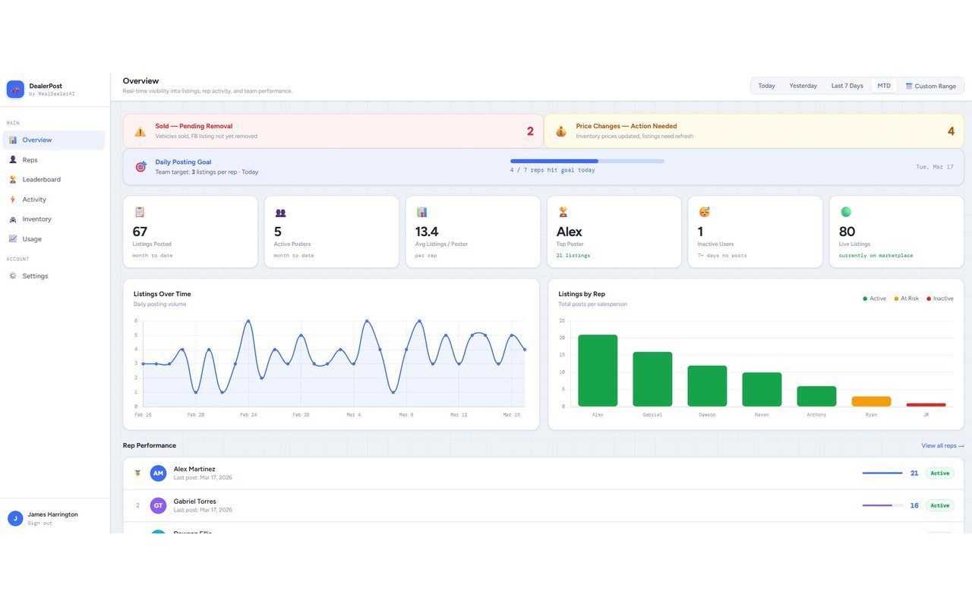Click JR's red bar
972x607 pixels.
(926, 404)
